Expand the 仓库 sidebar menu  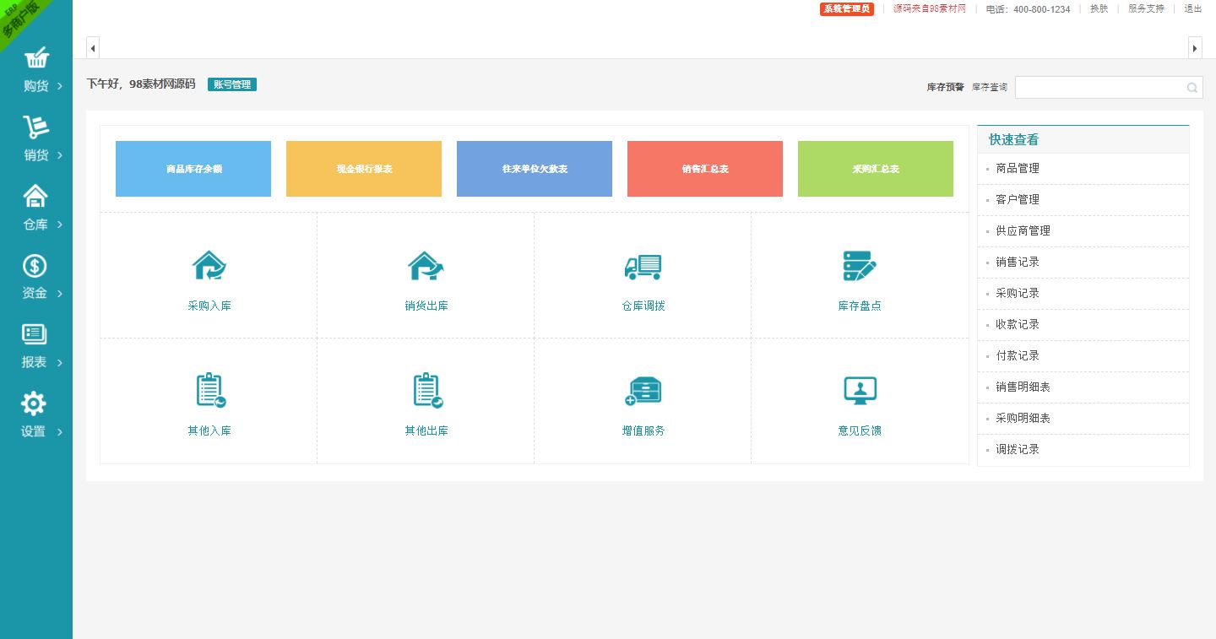point(36,208)
